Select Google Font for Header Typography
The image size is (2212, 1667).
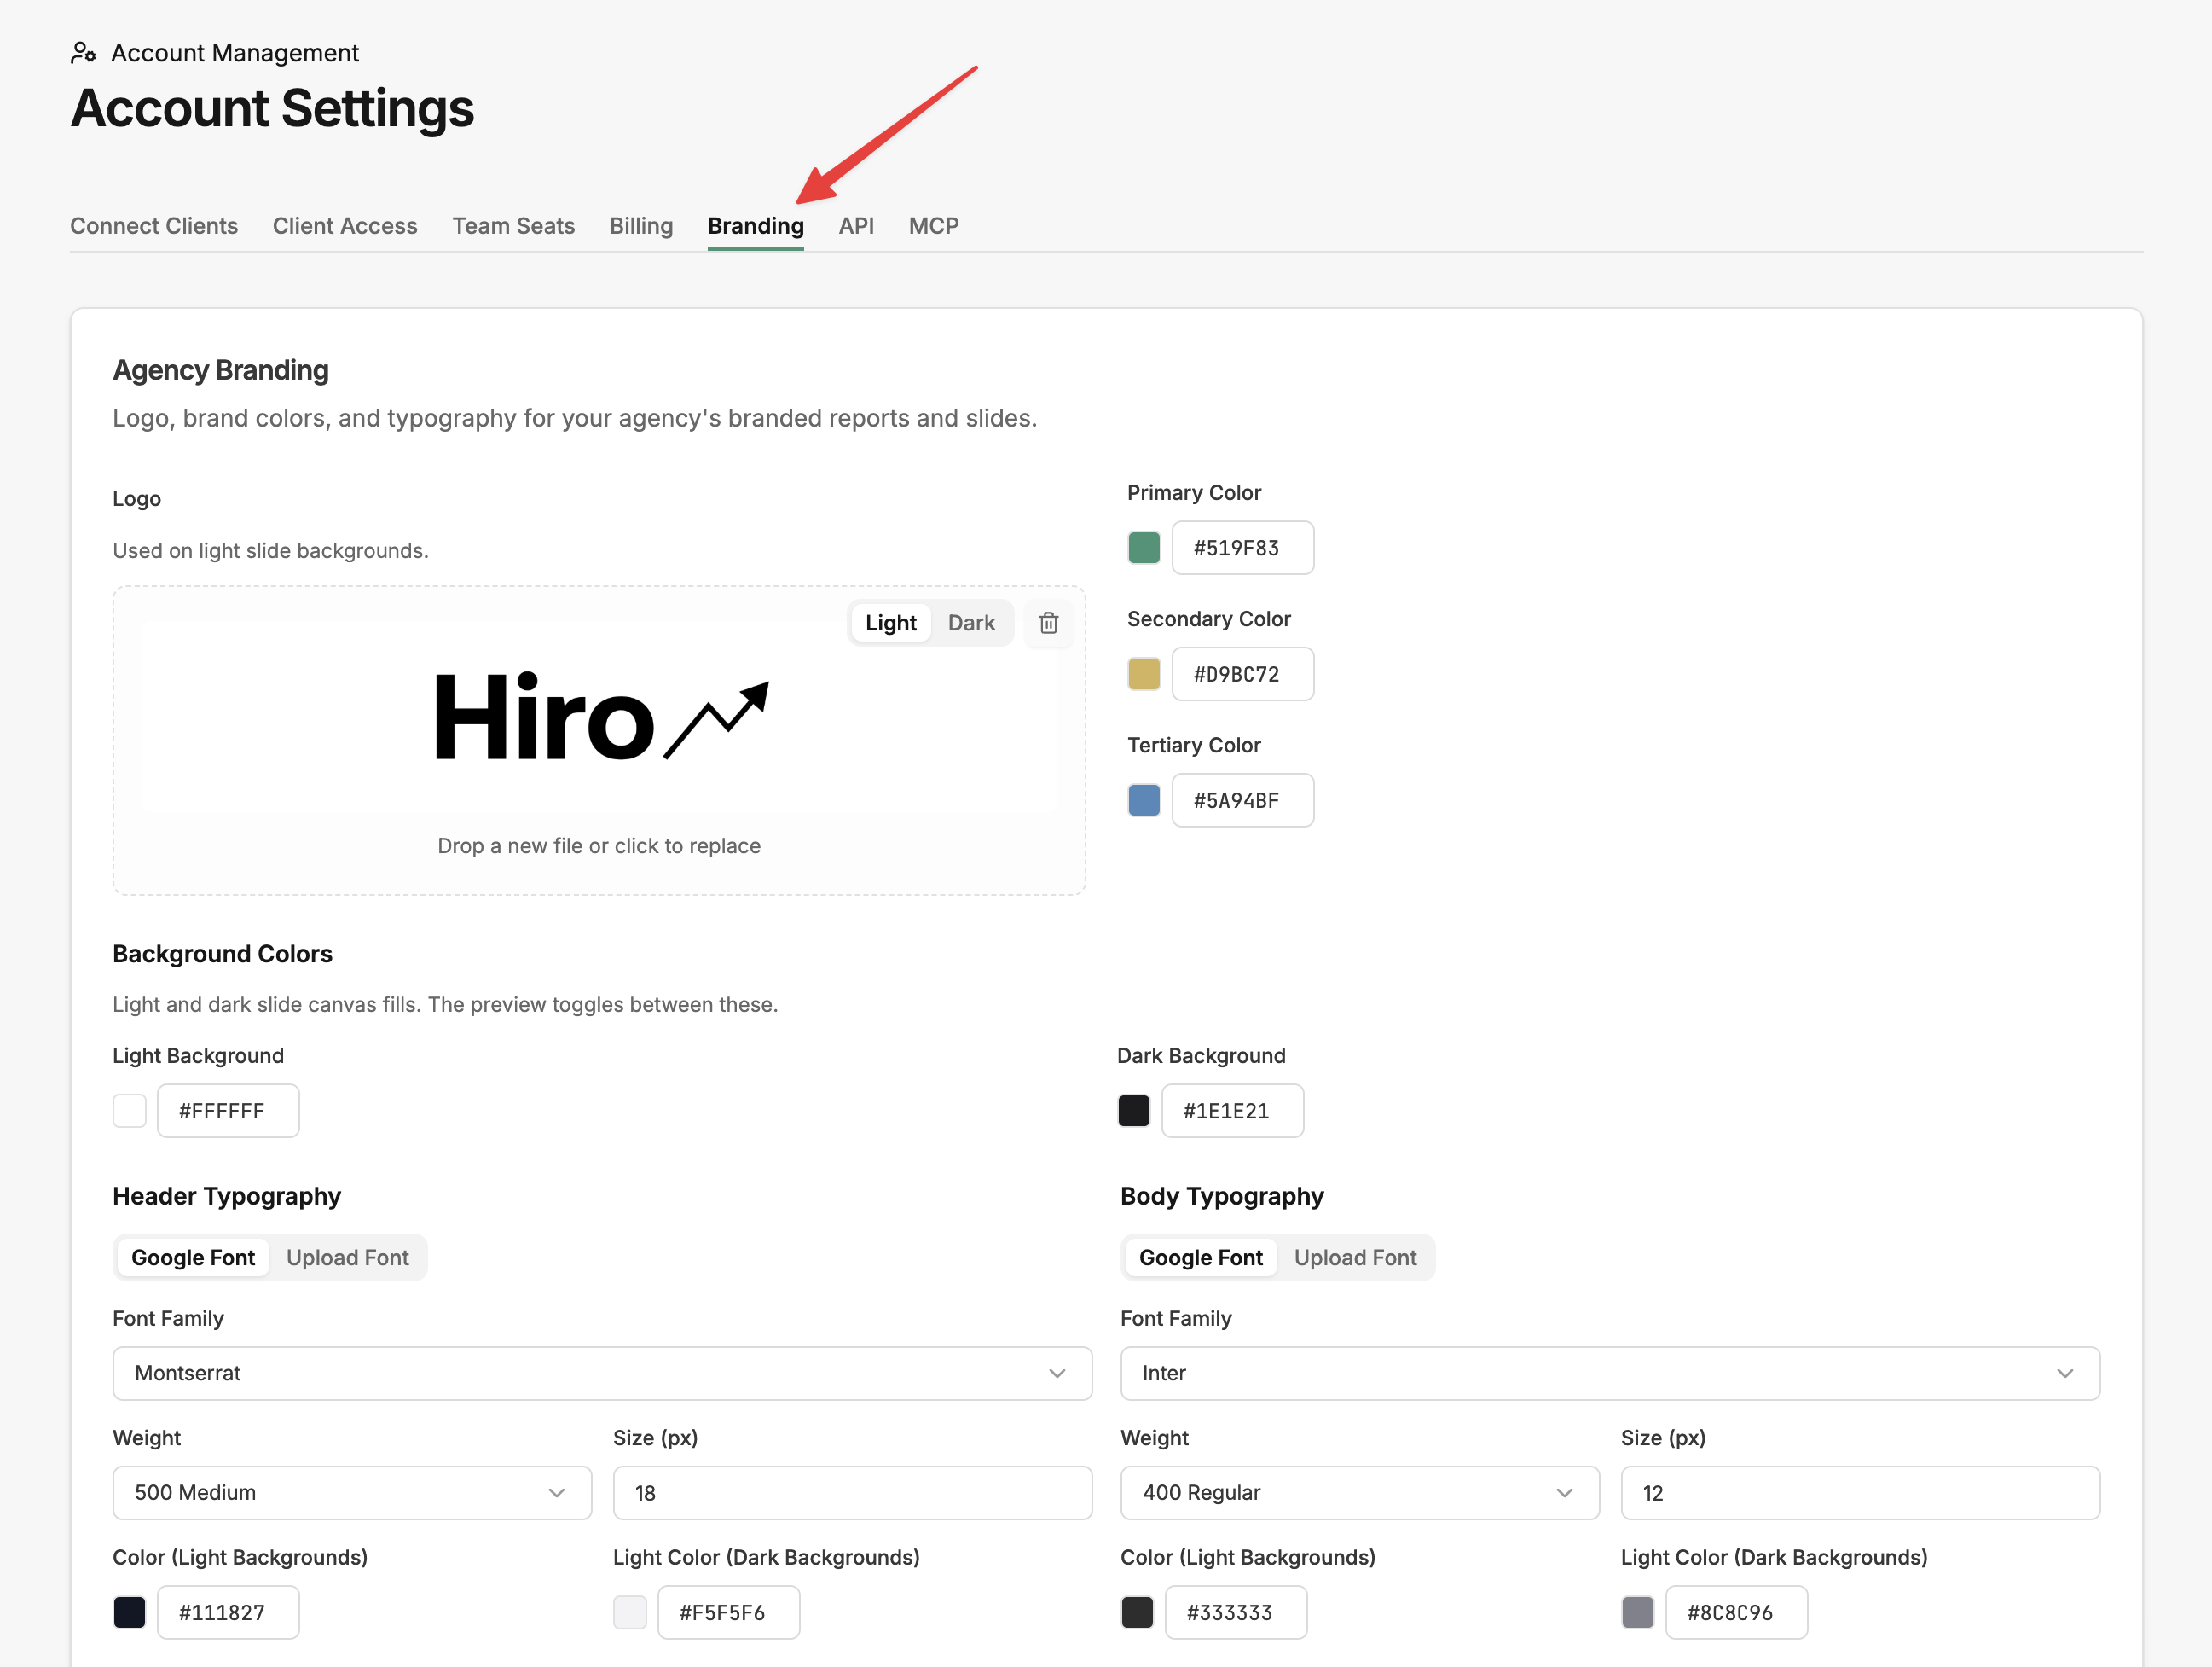[x=193, y=1257]
